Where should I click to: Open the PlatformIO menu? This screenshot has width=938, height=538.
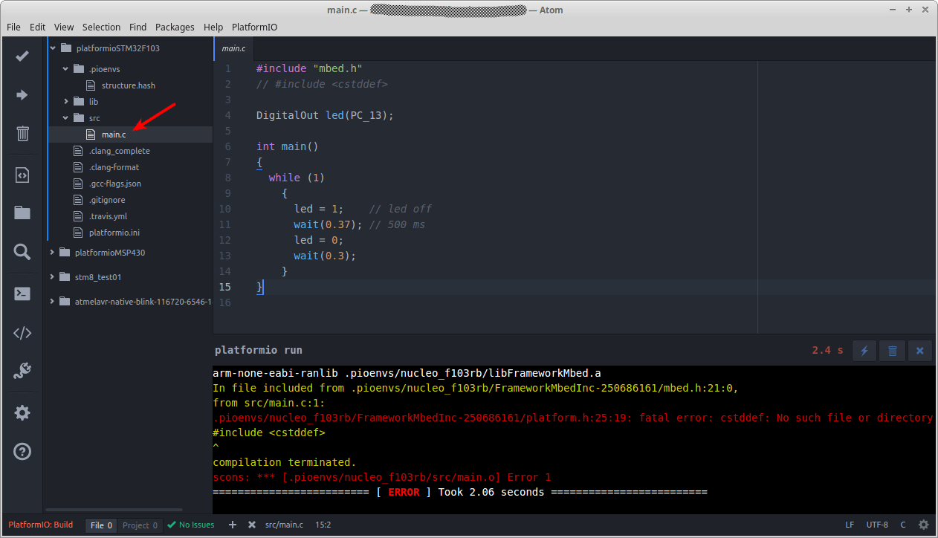(x=254, y=27)
